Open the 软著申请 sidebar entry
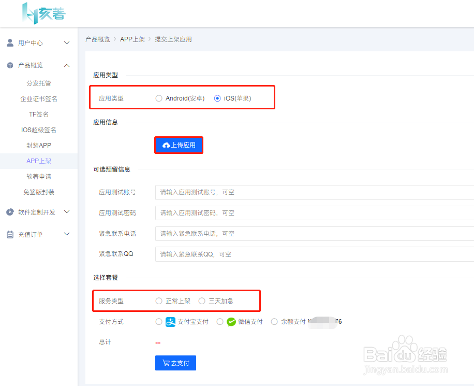This screenshot has width=474, height=386. [x=39, y=176]
